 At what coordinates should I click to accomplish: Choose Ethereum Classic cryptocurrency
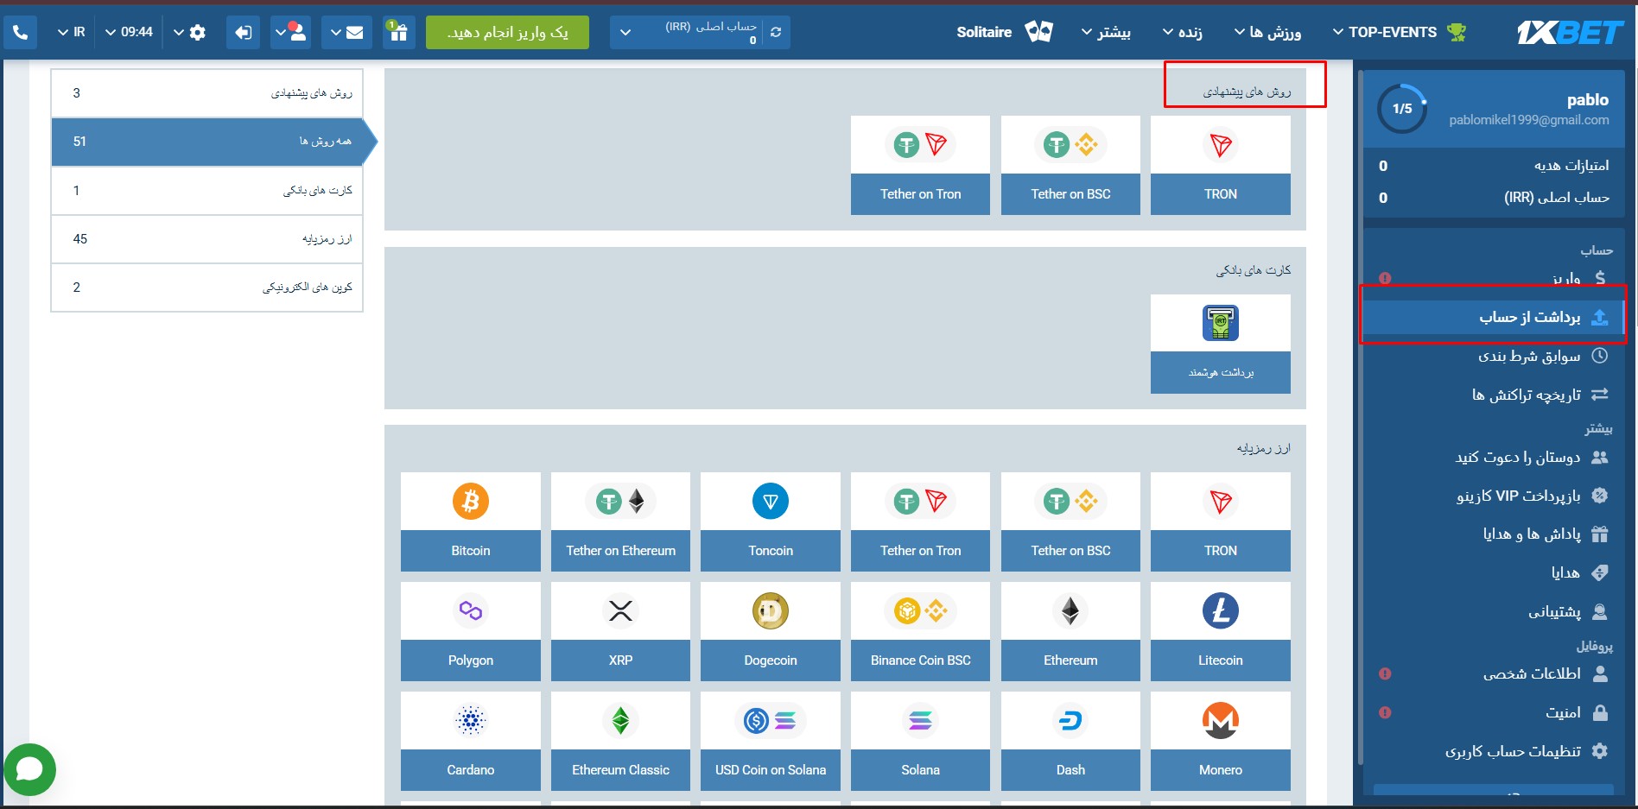620,741
